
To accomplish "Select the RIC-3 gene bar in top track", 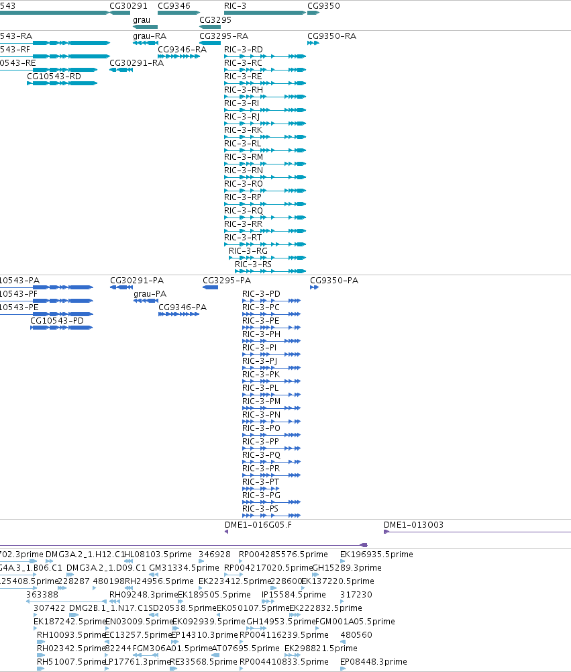I will tap(265, 13).
